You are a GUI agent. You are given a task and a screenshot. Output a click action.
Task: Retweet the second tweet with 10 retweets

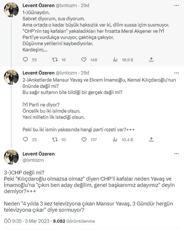click(55, 139)
